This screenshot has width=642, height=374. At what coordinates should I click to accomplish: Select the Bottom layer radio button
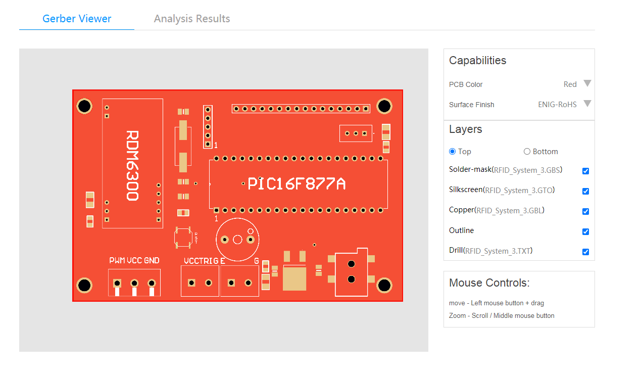(x=527, y=151)
